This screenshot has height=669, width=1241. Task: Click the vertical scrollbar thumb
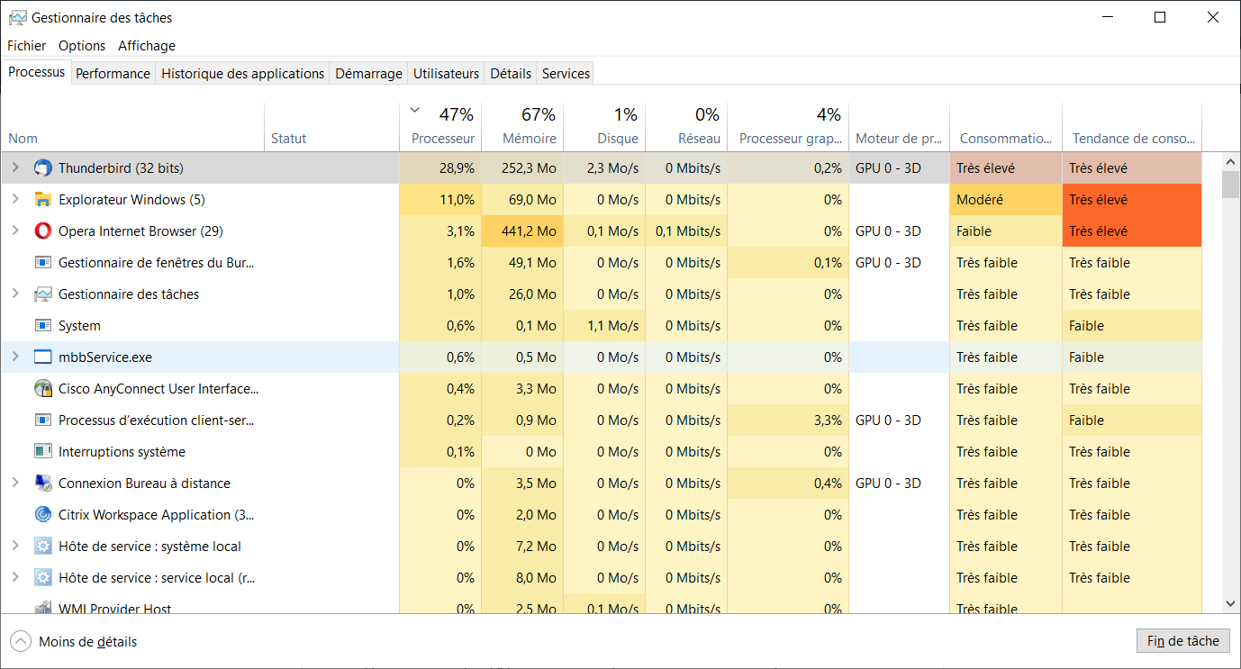coord(1230,184)
